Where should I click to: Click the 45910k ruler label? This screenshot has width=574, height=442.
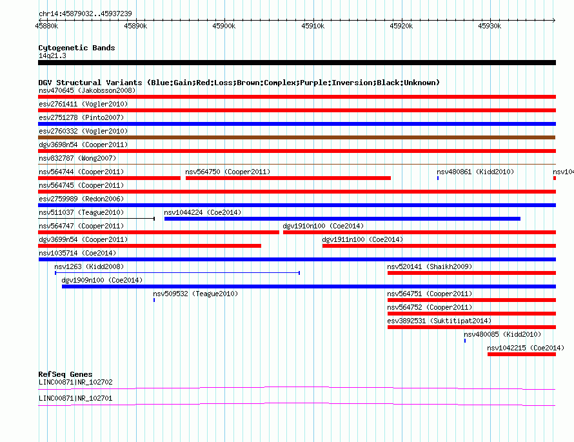(313, 26)
